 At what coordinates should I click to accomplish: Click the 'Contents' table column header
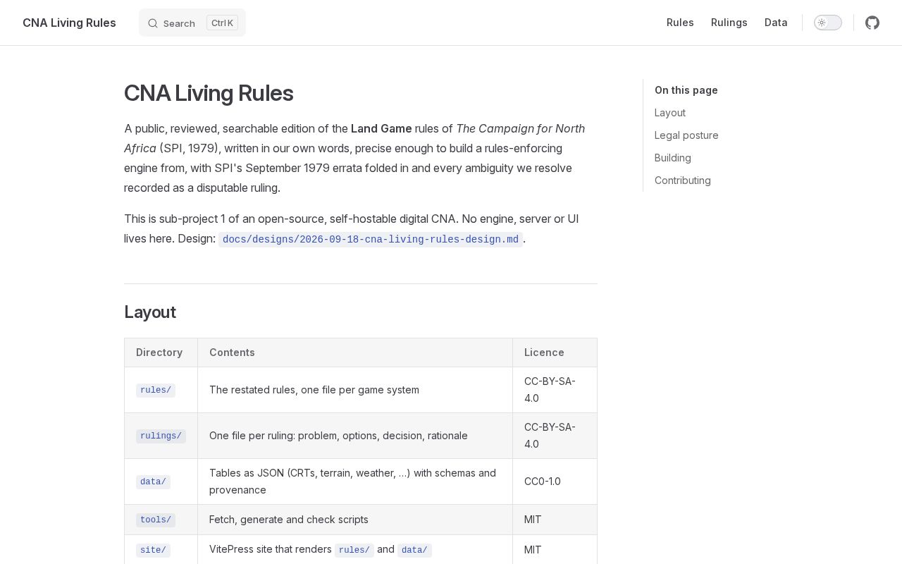coord(355,352)
